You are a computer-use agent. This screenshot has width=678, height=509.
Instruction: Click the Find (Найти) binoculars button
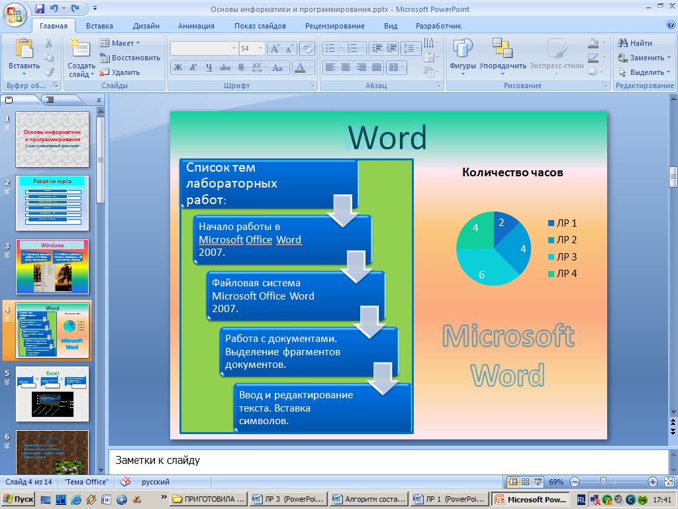tap(635, 43)
